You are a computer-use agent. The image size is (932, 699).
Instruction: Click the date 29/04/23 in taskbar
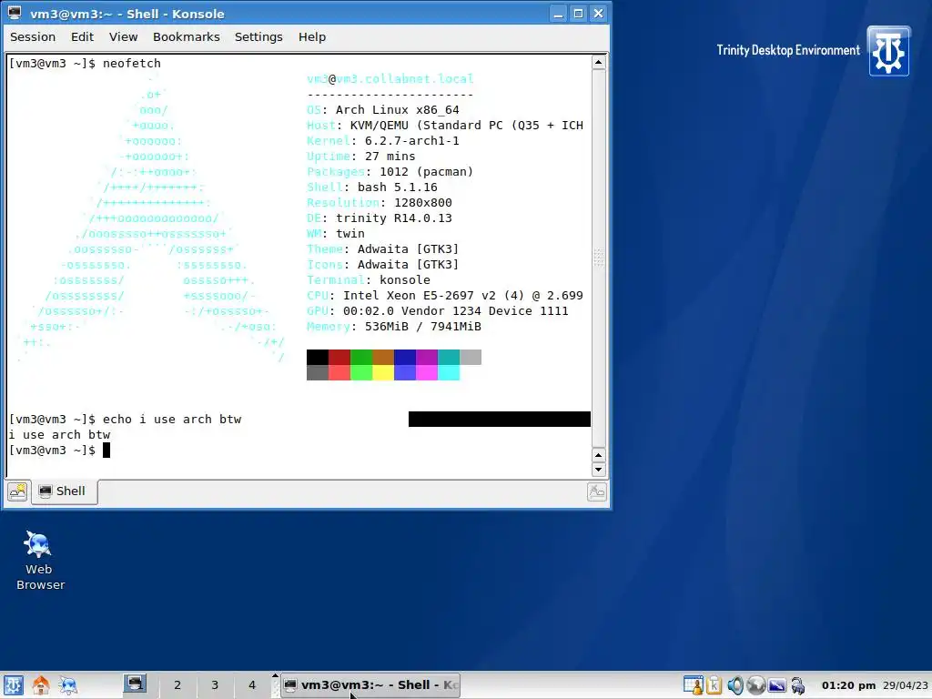(x=906, y=685)
